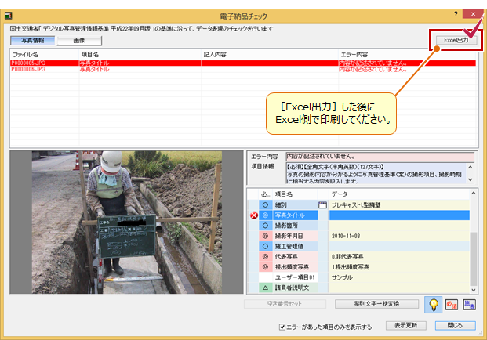Click the item table scrollbar up arrow
The image size is (487, 340).
(474, 194)
